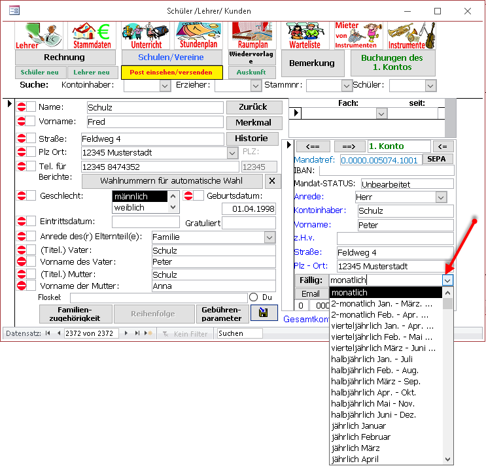486x466 pixels.
Task: Click the Mieter von Instrumenten icon
Action: point(358,36)
